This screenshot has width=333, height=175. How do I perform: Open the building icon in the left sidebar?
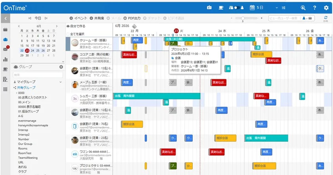[x=5, y=79]
